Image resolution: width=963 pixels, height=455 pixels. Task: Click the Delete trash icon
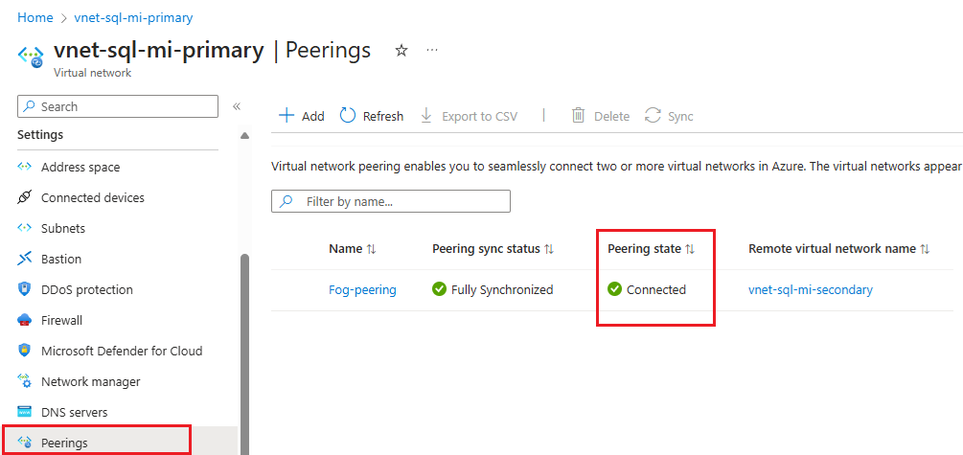click(x=579, y=116)
